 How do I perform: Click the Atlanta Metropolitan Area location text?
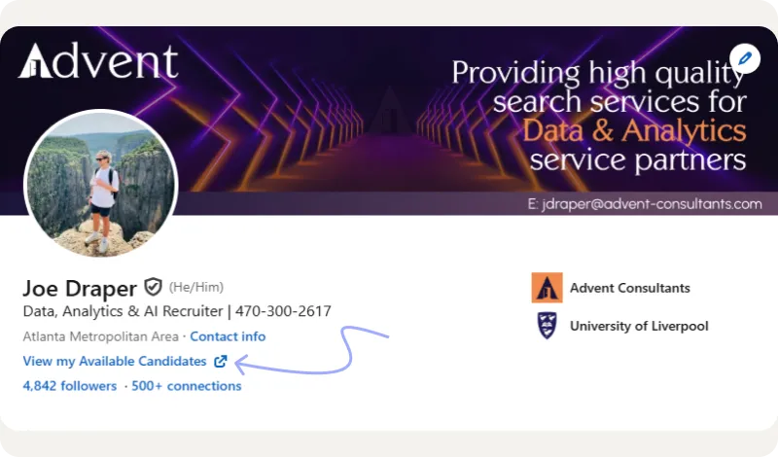point(100,336)
